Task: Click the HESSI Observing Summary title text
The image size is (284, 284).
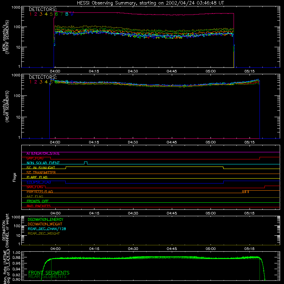Action: click(150, 3)
